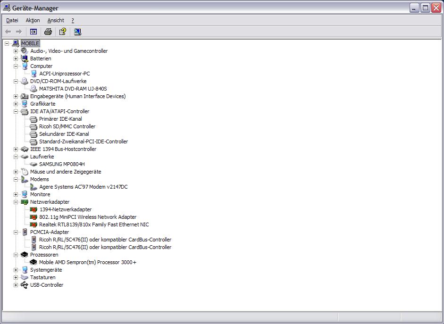
Task: Expand Mäuse und andere Zeigegeräte
Action: pyautogui.click(x=16, y=172)
